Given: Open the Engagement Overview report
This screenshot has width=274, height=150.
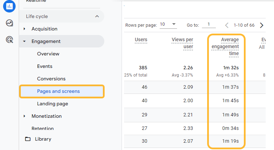Looking at the screenshot, I should pyautogui.click(x=48, y=54).
